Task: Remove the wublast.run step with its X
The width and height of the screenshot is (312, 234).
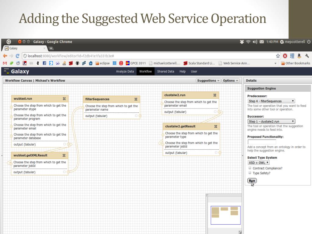Action: click(x=64, y=99)
